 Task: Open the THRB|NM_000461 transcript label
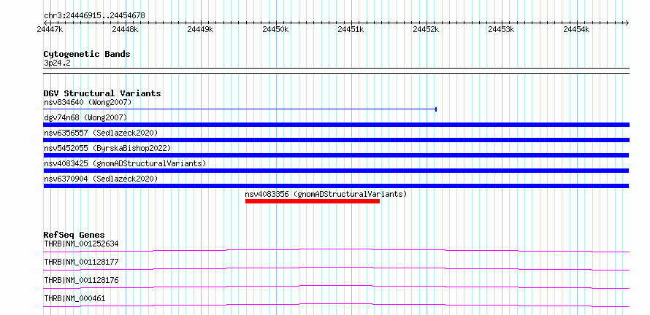(74, 298)
